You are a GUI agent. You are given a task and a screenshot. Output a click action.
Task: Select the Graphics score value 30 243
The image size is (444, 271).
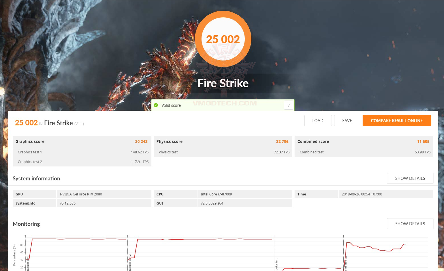tap(141, 141)
